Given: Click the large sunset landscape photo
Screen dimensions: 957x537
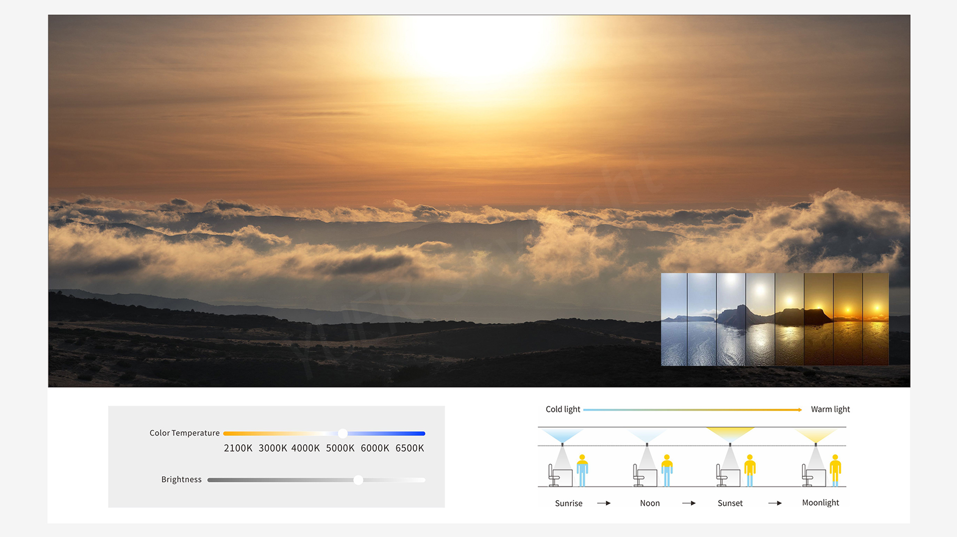Looking at the screenshot, I should [478, 201].
